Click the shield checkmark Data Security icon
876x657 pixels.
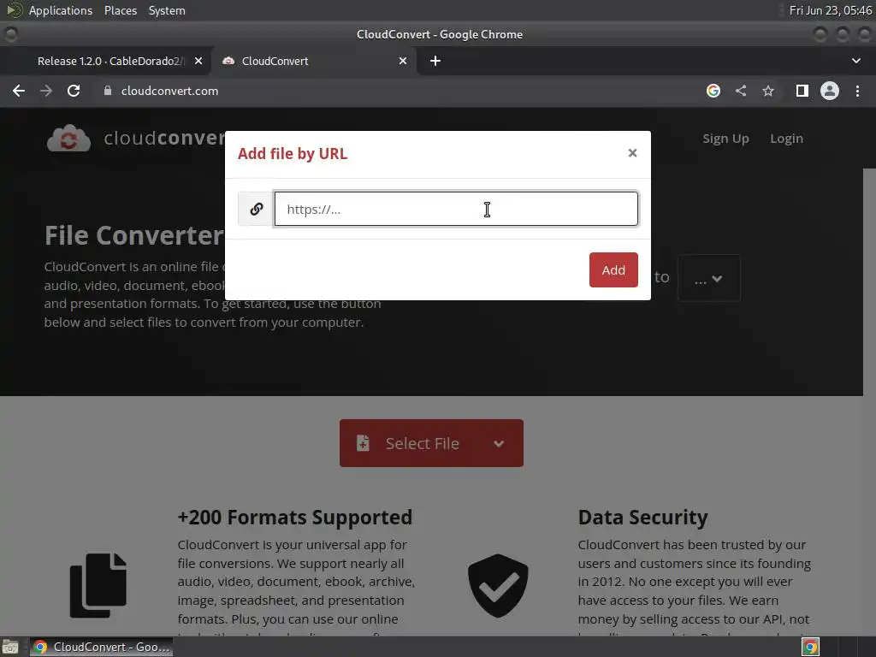coord(498,585)
